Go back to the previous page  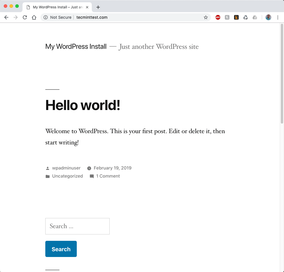tap(6, 17)
